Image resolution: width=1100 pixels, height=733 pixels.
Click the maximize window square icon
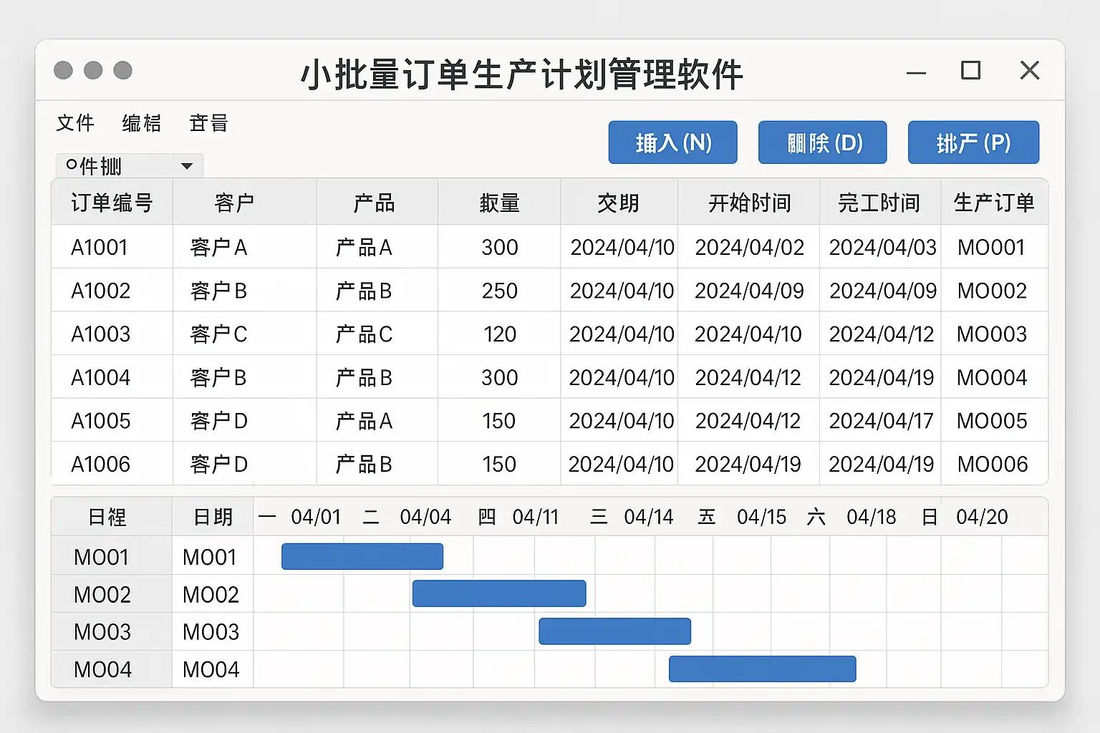tap(970, 70)
